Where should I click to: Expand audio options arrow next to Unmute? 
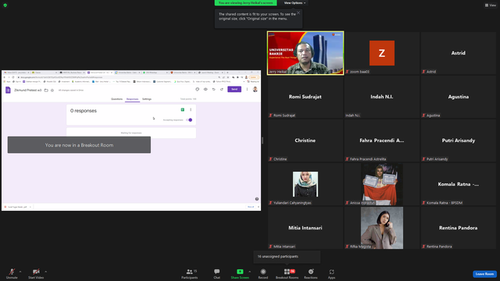[x=20, y=272]
